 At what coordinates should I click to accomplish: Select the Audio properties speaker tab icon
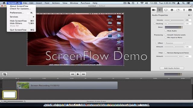click(x=160, y=10)
